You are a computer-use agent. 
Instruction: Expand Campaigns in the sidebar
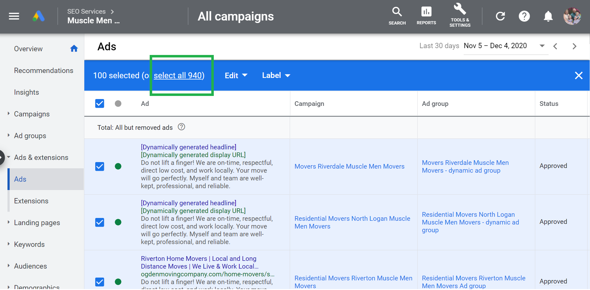9,114
